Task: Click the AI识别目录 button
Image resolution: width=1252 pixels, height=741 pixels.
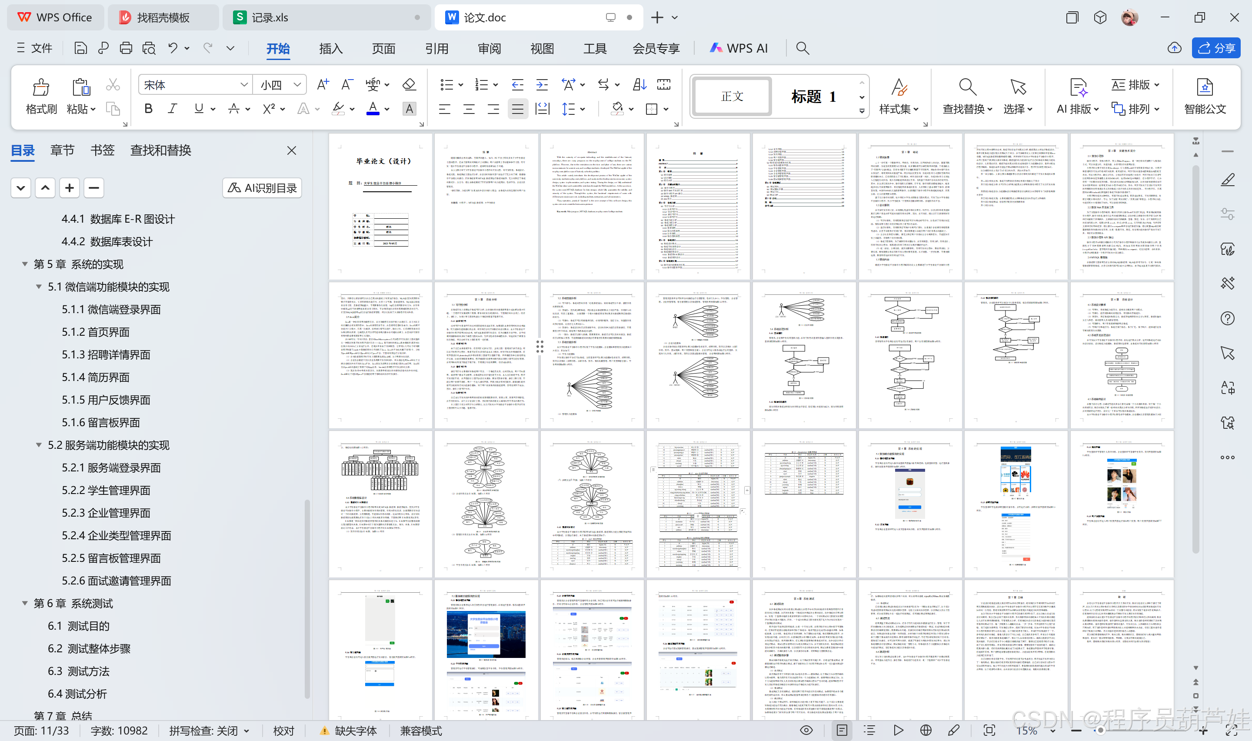Action: click(262, 188)
